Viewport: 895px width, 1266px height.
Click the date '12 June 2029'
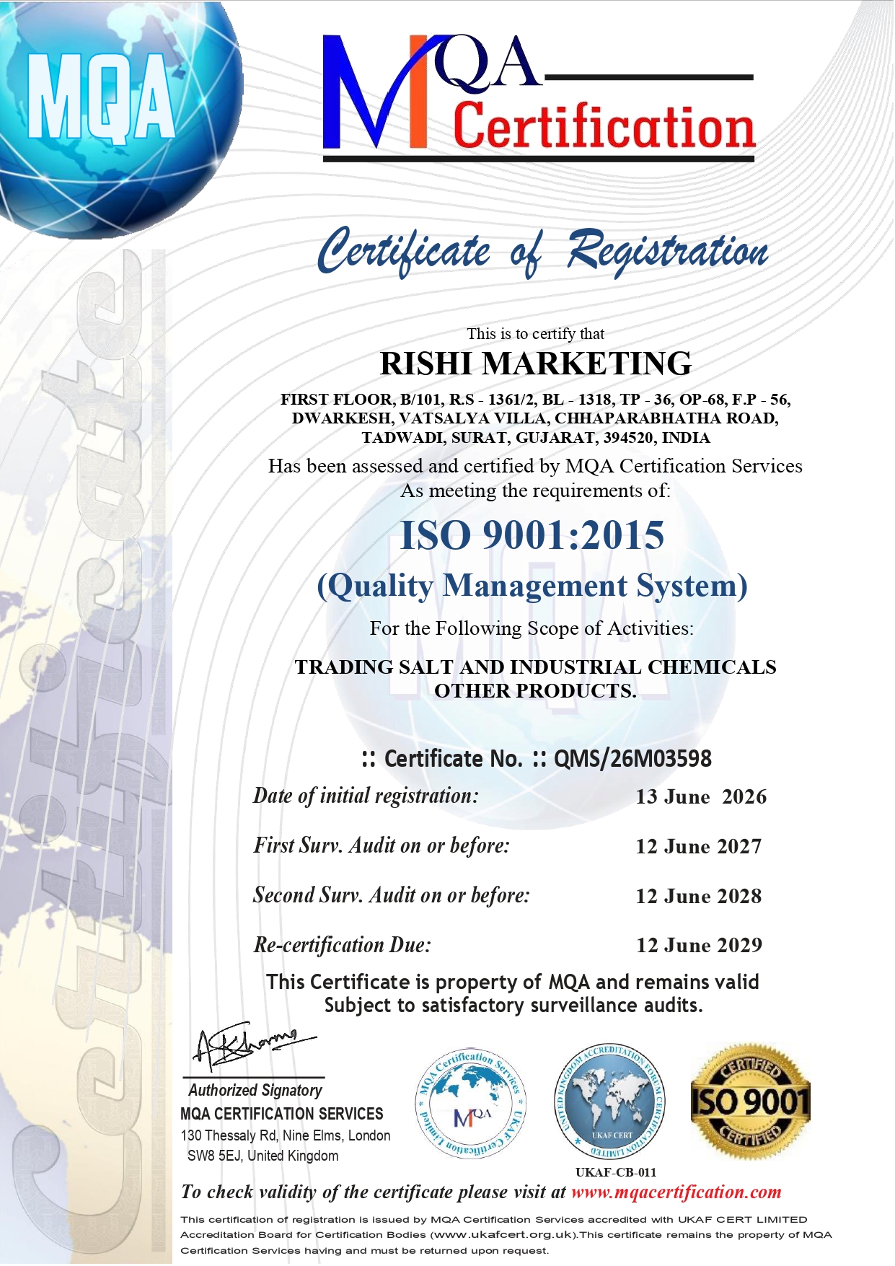700,946
